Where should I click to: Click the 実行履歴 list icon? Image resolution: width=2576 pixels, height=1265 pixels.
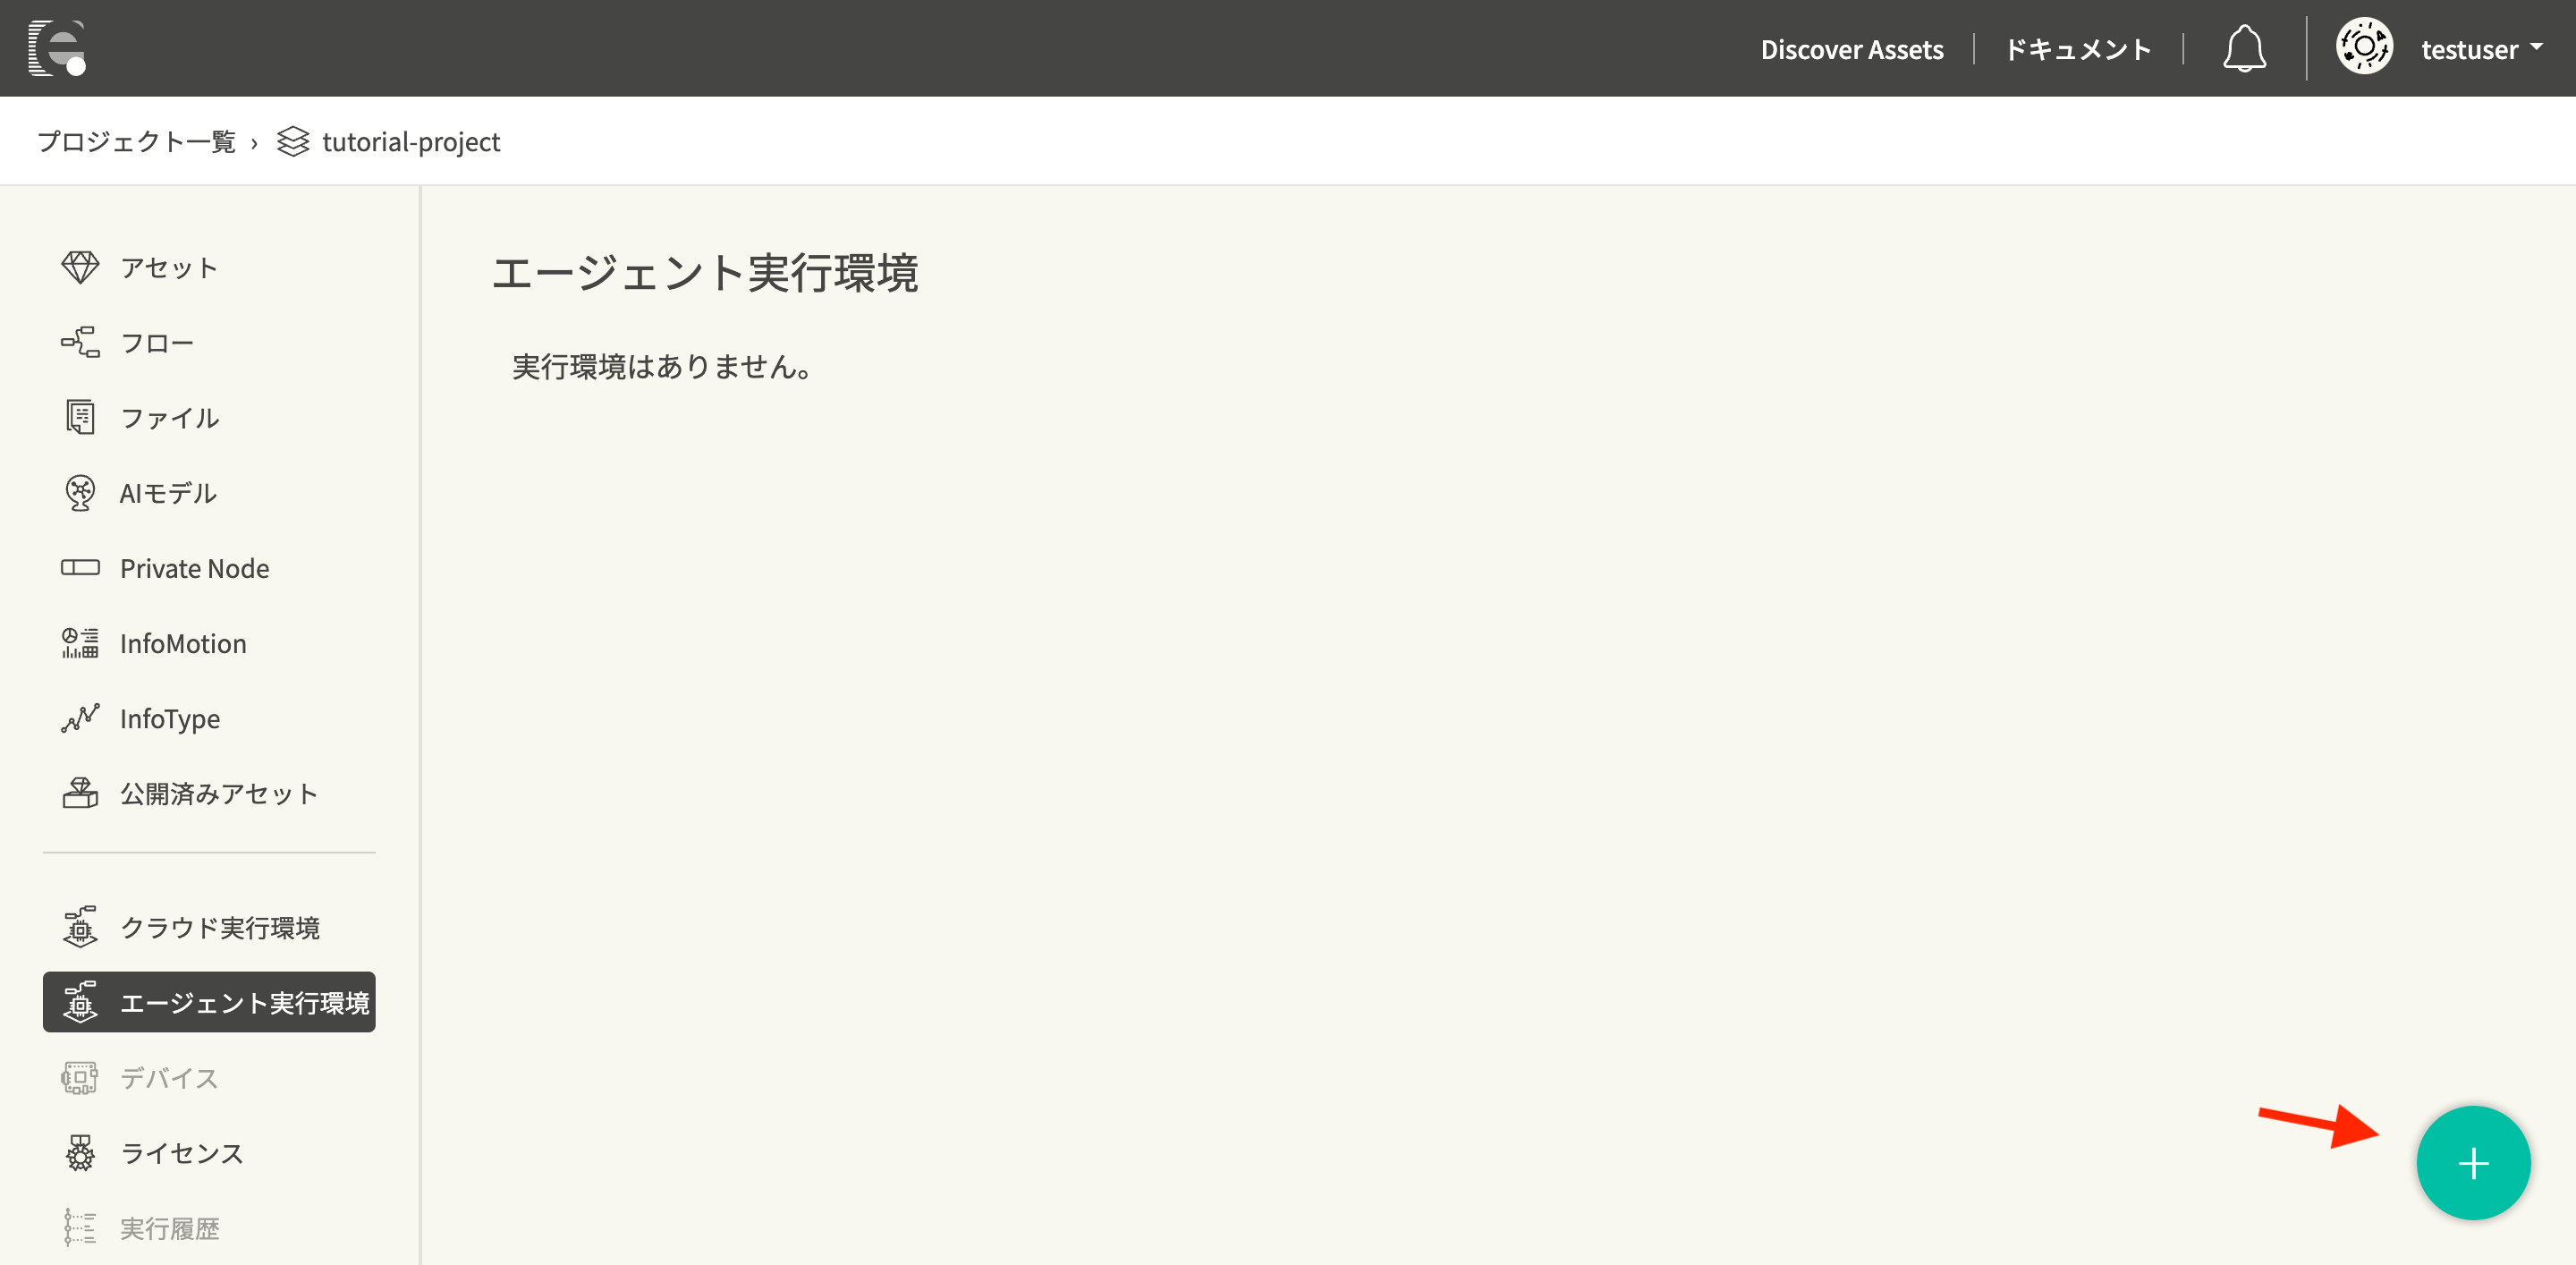[x=80, y=1228]
